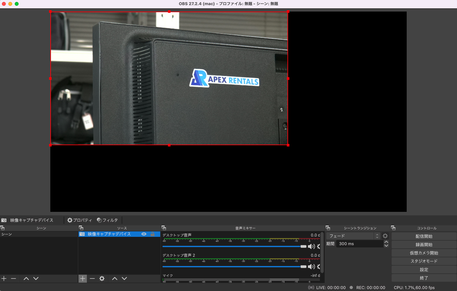Open the フェード transition dropdown
The height and width of the screenshot is (291, 457).
tap(353, 236)
